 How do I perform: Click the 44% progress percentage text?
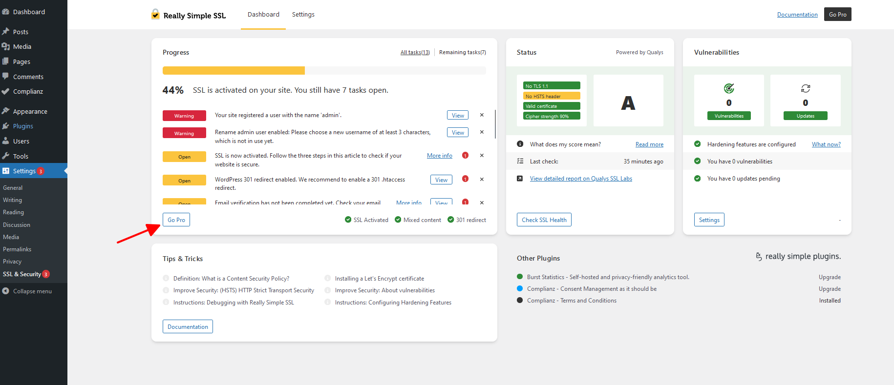(173, 90)
